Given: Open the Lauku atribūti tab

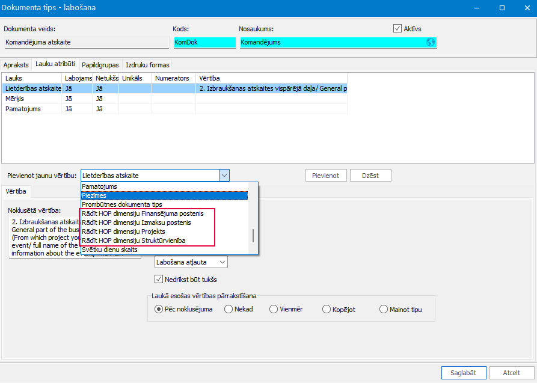Looking at the screenshot, I should 55,64.
